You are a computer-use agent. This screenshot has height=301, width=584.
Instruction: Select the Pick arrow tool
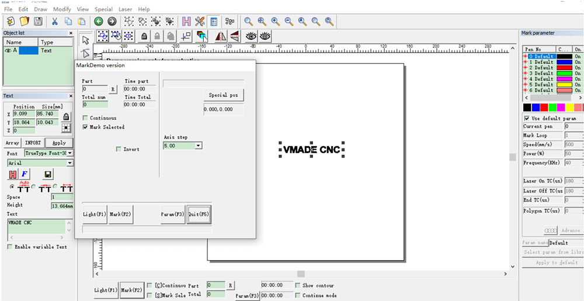coord(86,40)
